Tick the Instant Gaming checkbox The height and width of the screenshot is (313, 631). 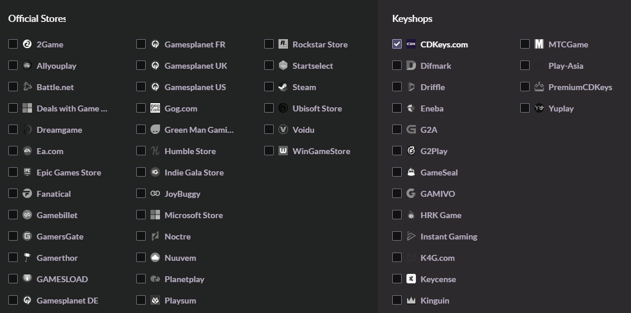(x=397, y=236)
